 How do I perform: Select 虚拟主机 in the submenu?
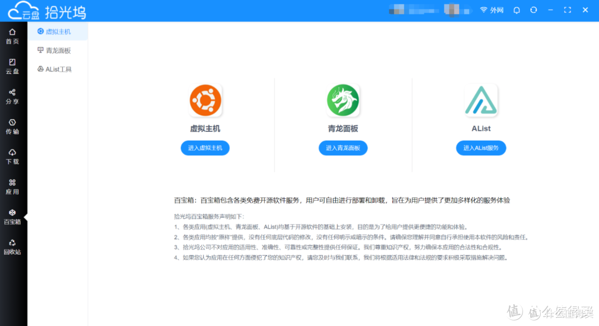(58, 32)
